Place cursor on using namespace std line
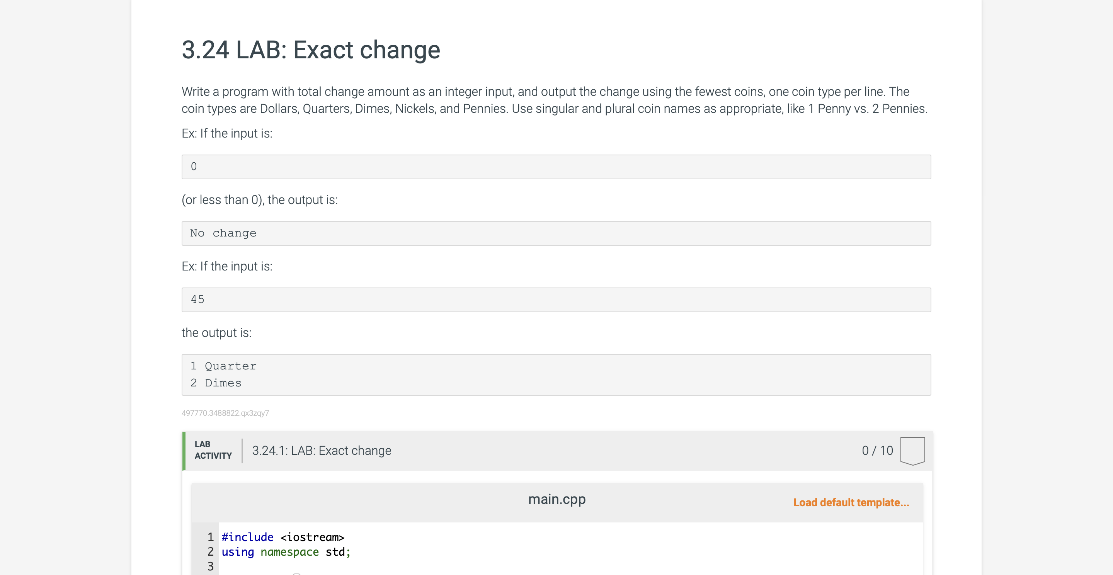Viewport: 1113px width, 575px height. [x=286, y=552]
